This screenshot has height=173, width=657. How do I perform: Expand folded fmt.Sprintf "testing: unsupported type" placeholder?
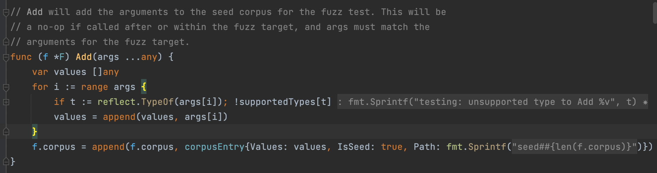490,102
